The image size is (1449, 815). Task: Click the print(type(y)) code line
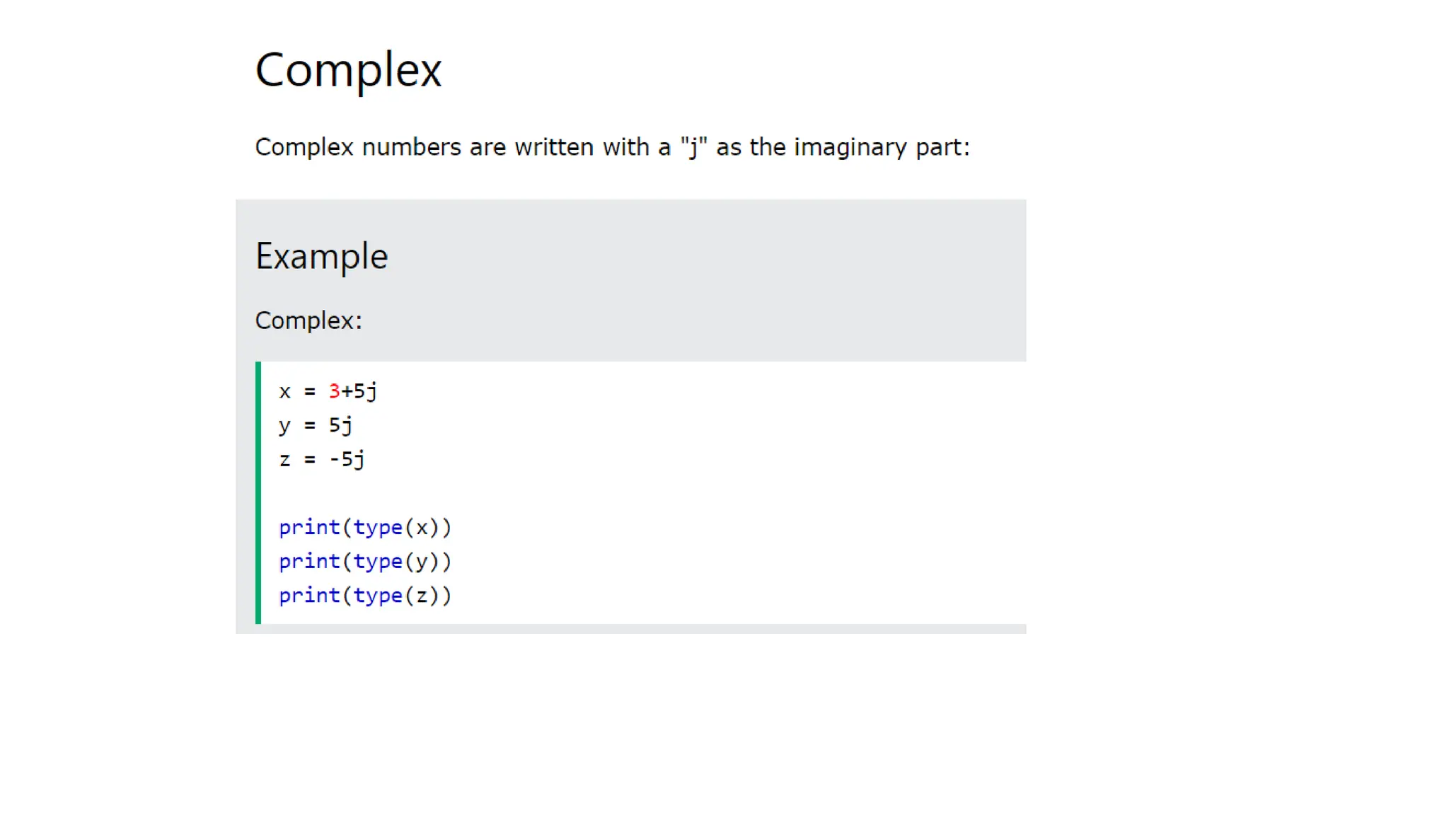point(365,561)
